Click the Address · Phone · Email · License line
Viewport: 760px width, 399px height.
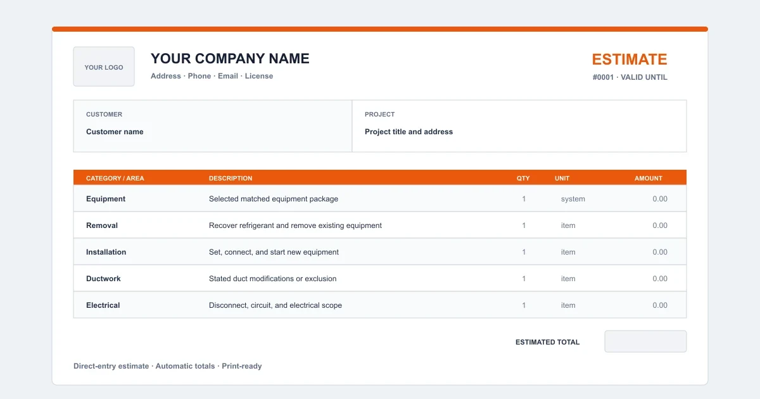[212, 76]
